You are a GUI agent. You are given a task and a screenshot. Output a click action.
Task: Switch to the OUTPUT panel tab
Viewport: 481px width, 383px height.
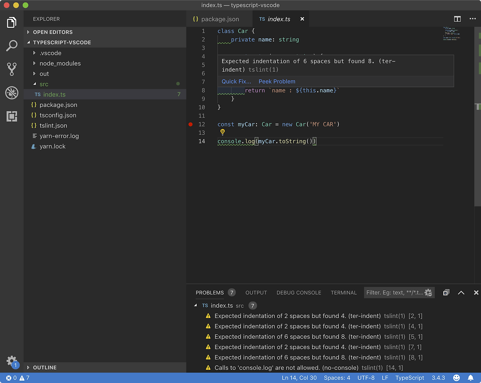pos(256,293)
